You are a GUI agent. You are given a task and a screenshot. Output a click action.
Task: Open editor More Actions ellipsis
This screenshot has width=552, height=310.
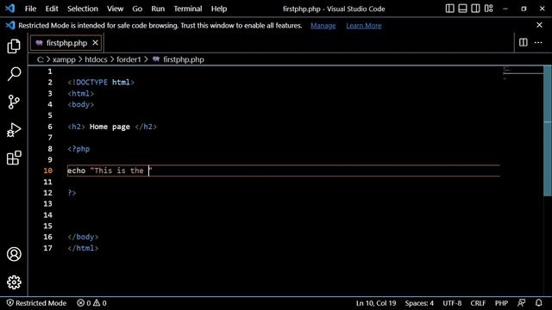pos(538,42)
